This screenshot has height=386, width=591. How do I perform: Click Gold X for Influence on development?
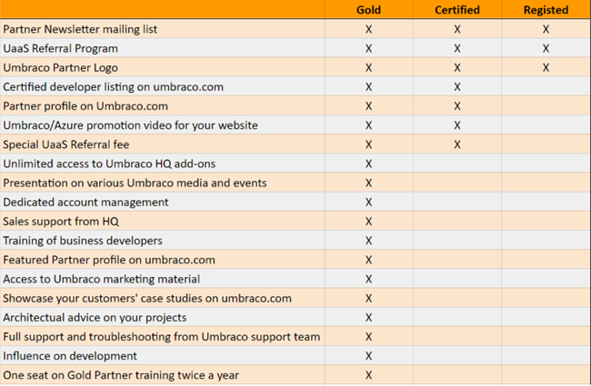pos(368,356)
